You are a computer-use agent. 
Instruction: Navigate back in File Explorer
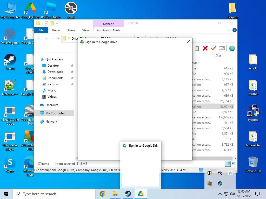39,39
